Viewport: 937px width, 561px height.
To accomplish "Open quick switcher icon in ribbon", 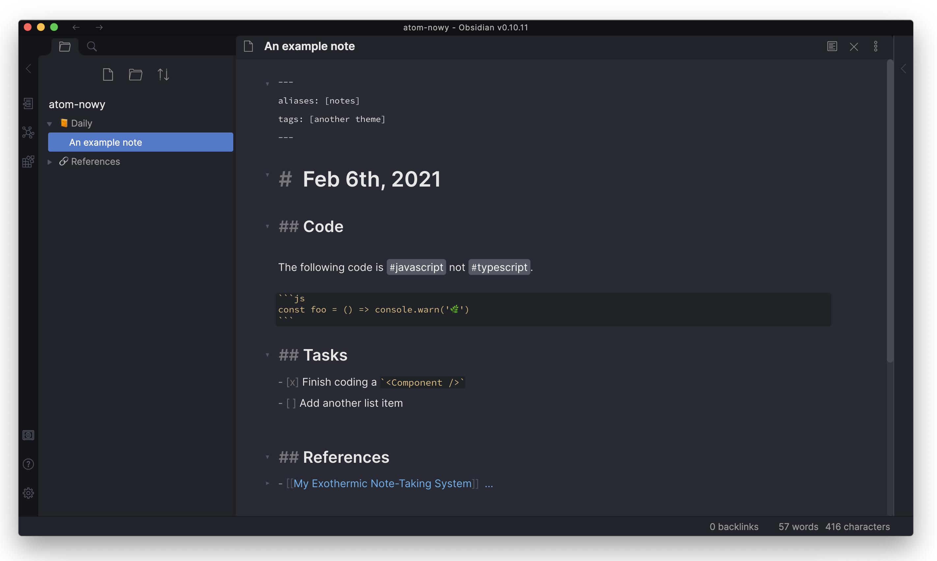I will 28,103.
